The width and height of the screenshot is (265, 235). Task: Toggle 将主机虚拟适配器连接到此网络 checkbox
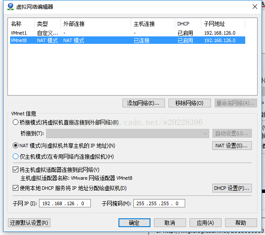(x=15, y=169)
